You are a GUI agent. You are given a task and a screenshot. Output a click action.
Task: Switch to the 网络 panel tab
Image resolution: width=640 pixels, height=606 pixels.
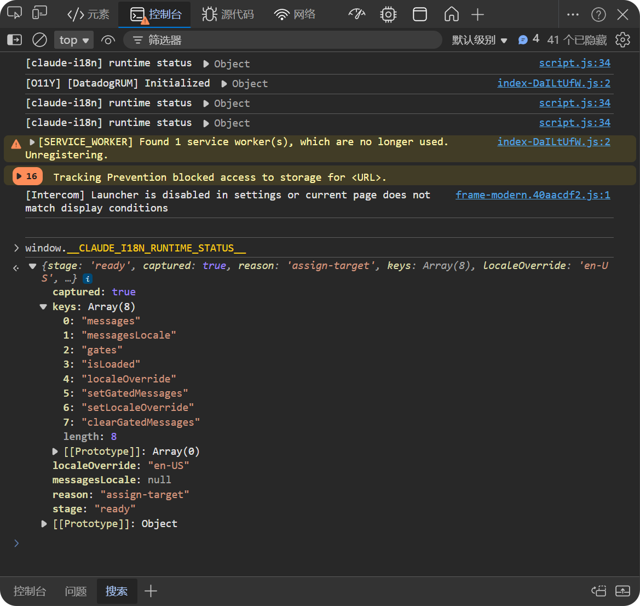294,14
